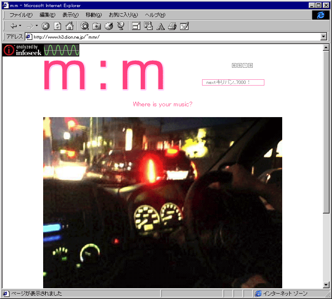Open the Back button history dropdown arrow

point(20,26)
